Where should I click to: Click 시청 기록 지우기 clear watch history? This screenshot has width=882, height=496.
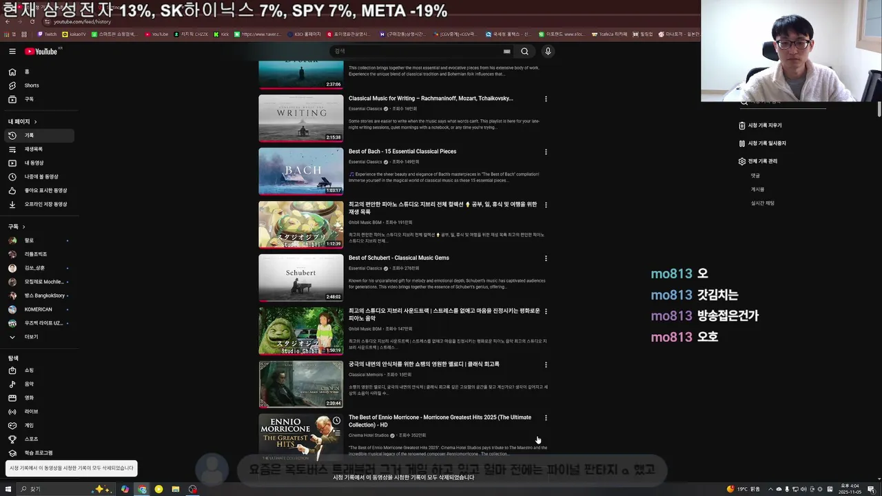point(760,126)
